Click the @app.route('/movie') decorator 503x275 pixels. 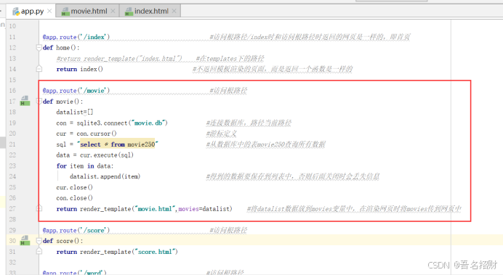tap(76, 91)
